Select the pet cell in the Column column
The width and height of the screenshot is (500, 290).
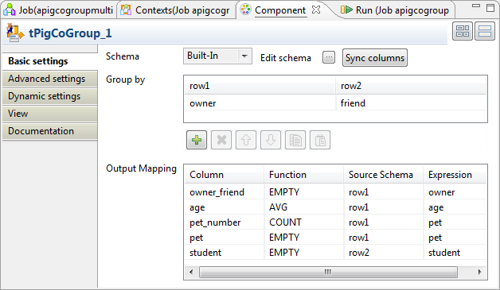pyautogui.click(x=225, y=238)
